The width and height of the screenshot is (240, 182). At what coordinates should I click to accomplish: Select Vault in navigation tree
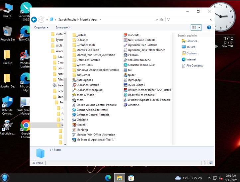[57, 45]
